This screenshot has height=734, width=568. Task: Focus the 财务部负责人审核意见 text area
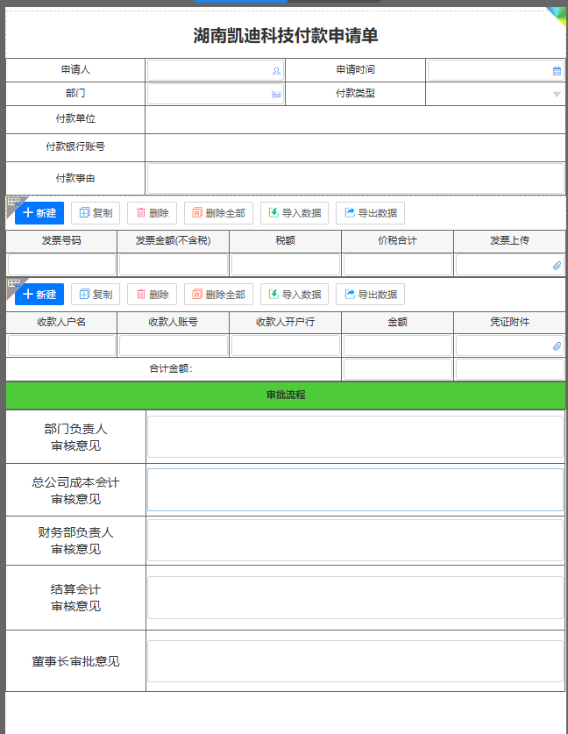tap(356, 540)
